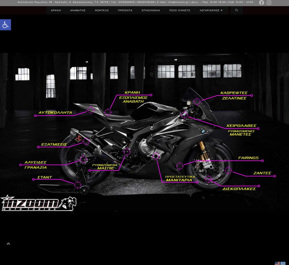Viewport: 289px width, 265px height.
Task: Open the ΠΡΟΪΟΝΤΑ menu item
Action: 125,11
